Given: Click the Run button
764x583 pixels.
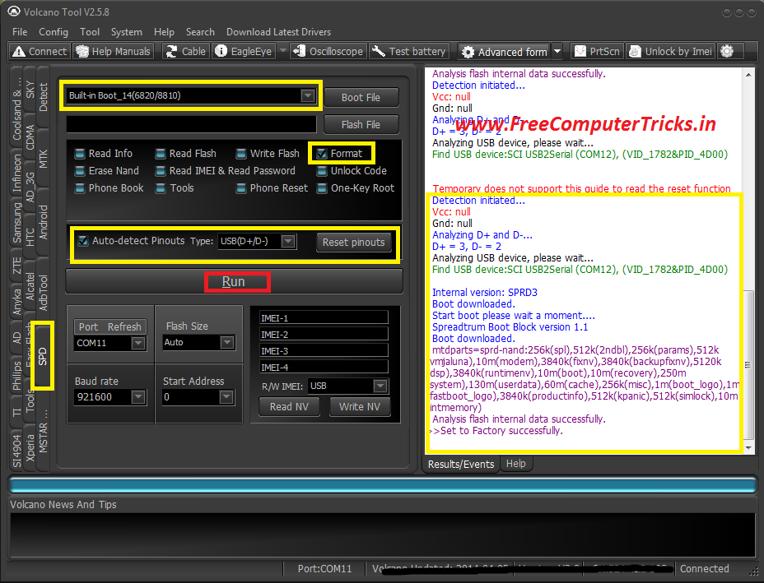Looking at the screenshot, I should click(234, 282).
